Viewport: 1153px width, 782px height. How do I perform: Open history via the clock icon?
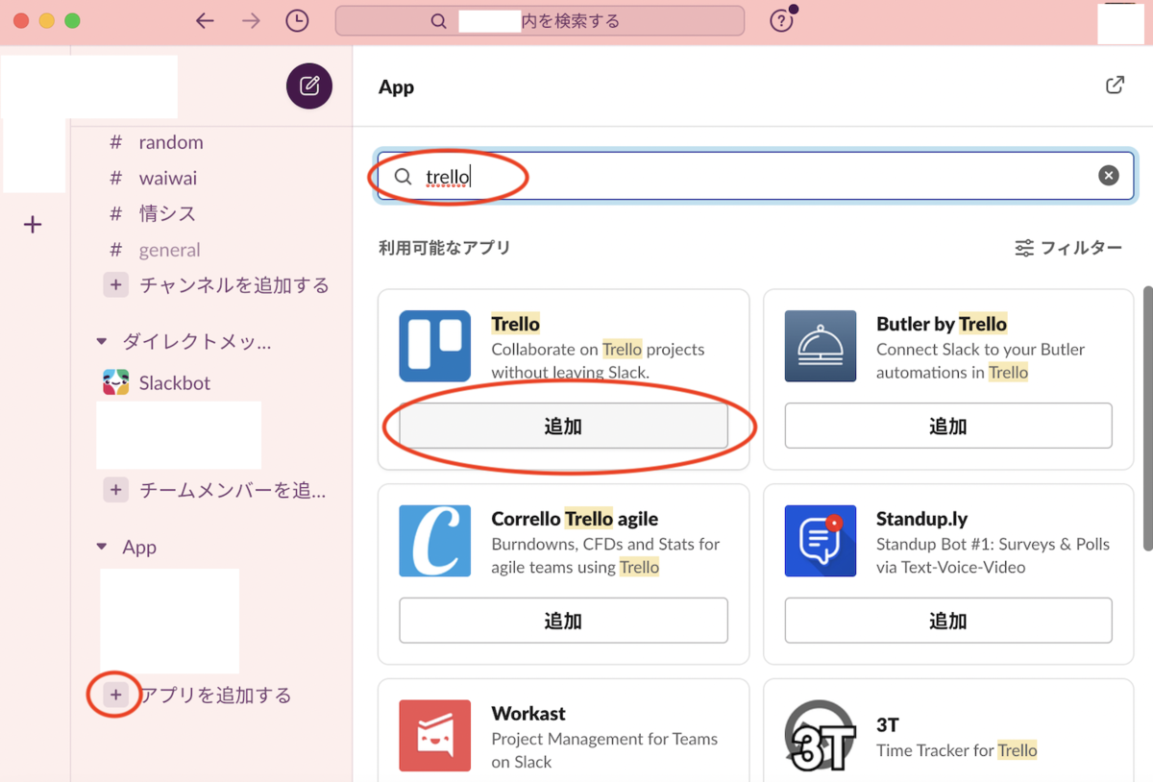click(x=297, y=20)
